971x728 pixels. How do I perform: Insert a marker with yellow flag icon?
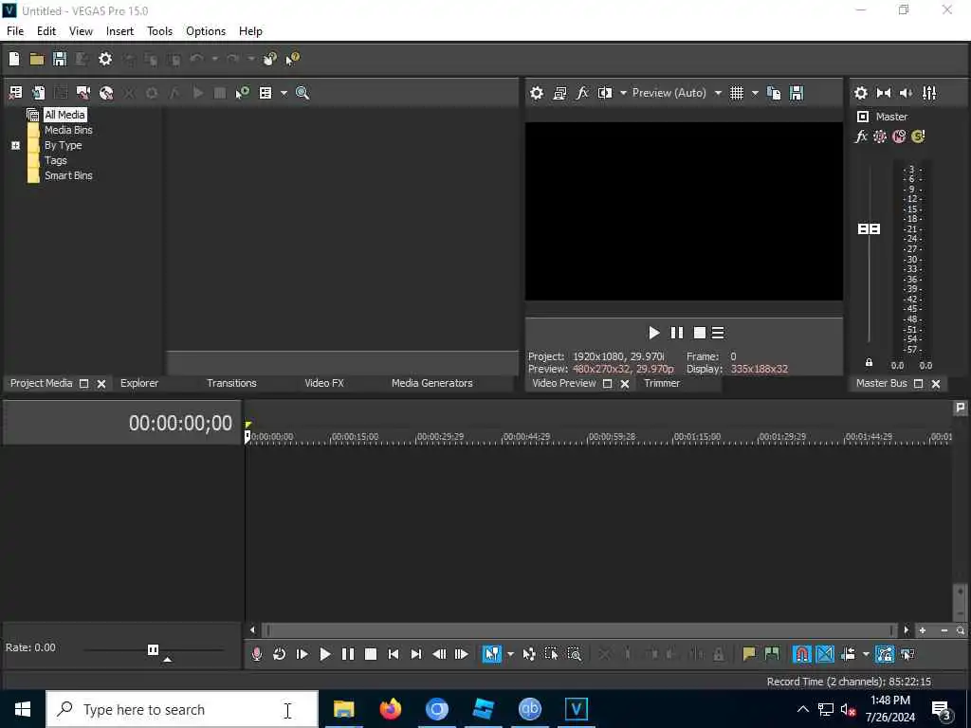(749, 654)
